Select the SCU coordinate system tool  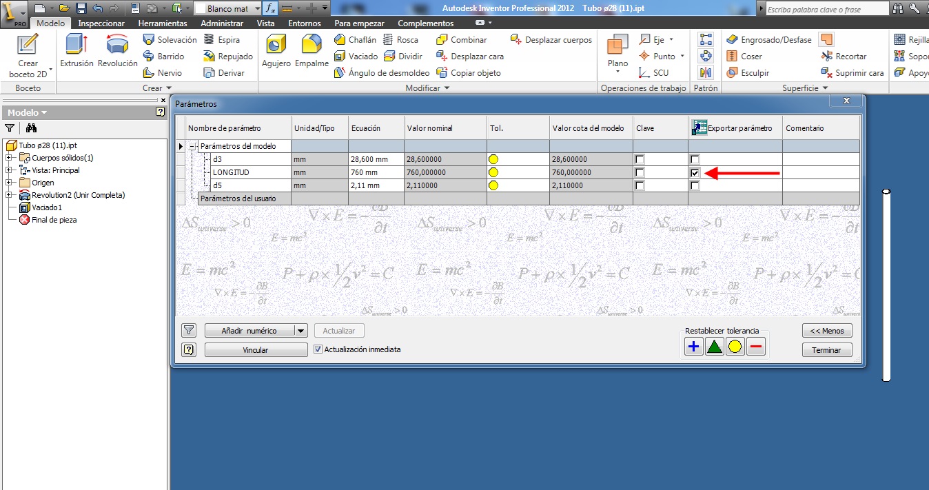(653, 73)
